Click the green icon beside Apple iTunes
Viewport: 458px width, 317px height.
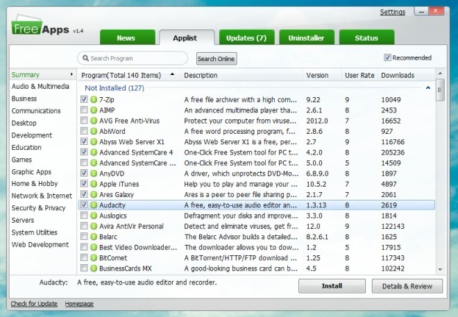[94, 184]
